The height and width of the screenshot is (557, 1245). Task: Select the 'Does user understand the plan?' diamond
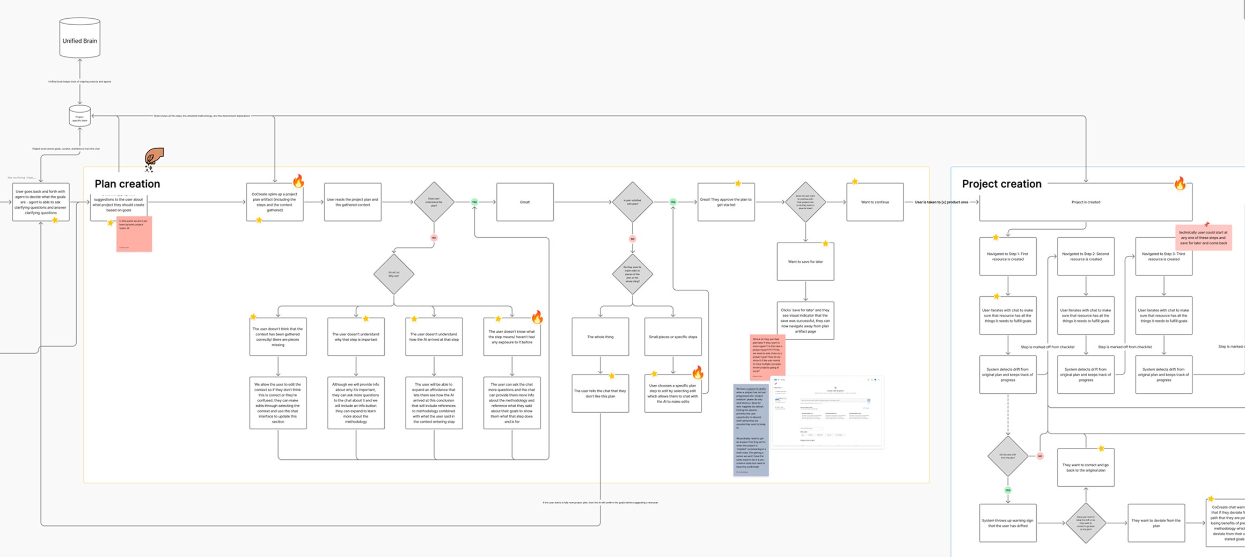pyautogui.click(x=434, y=202)
